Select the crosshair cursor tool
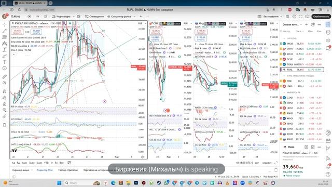 [x=5, y=24]
